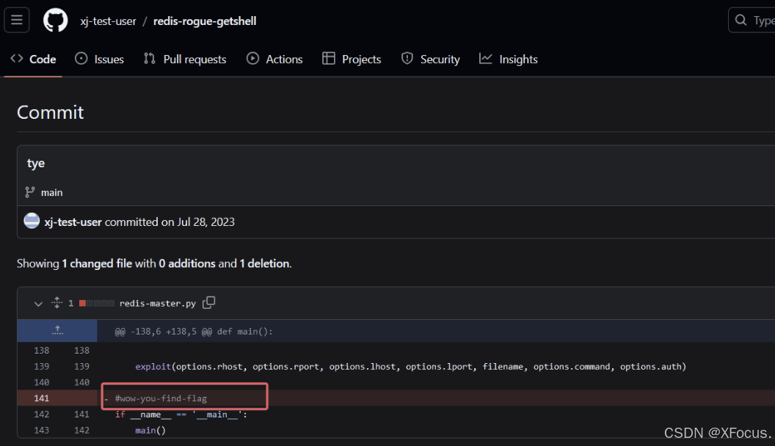The image size is (775, 446).
Task: Open the Projects tab
Action: point(352,59)
